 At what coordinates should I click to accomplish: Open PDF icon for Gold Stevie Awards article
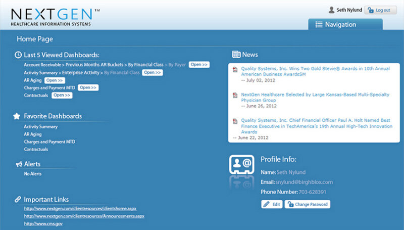pyautogui.click(x=235, y=69)
